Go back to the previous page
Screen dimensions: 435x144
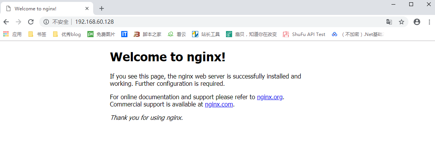tap(6, 22)
